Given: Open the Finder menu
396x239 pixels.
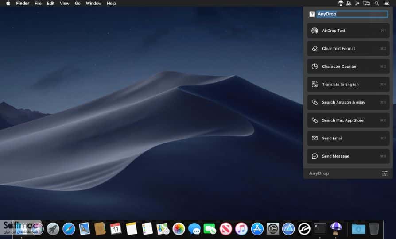Looking at the screenshot, I should [23, 3].
